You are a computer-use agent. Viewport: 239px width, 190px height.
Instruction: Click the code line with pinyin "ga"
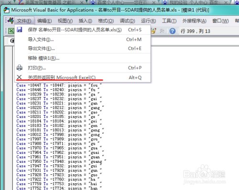58,94
